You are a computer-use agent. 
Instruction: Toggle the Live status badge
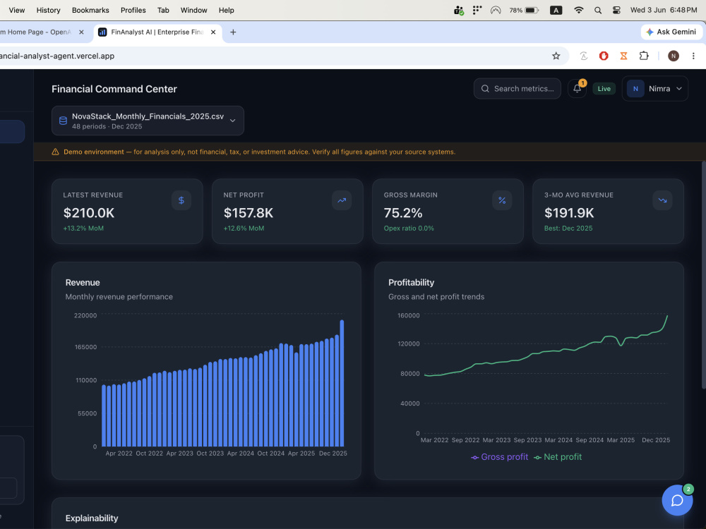[604, 89]
